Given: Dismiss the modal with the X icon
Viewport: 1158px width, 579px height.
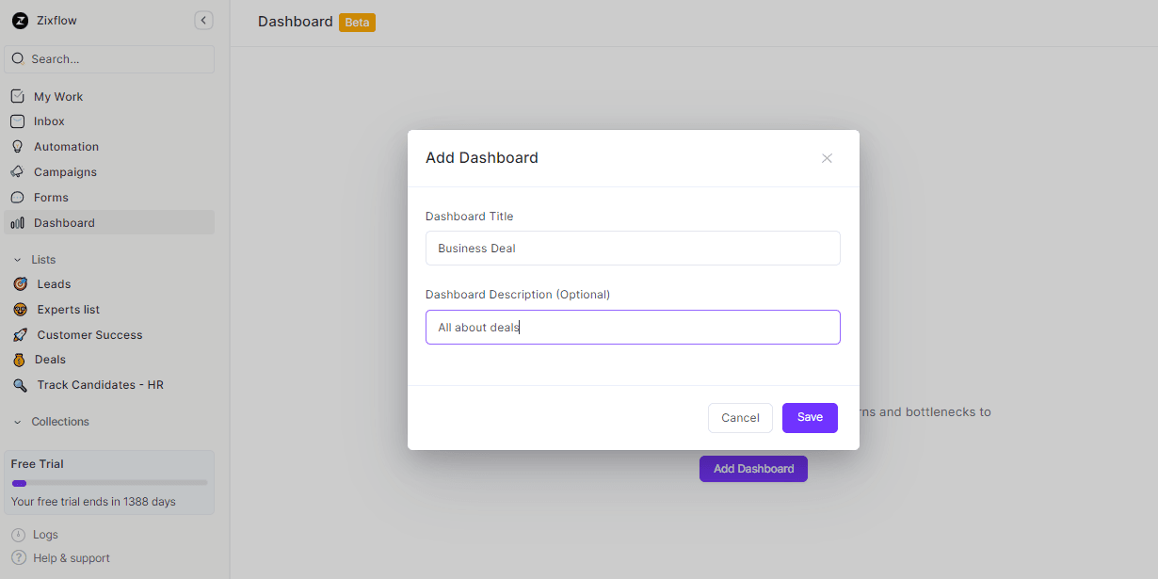Looking at the screenshot, I should coord(827,158).
